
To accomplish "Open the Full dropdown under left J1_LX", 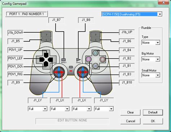I will click(60, 109).
